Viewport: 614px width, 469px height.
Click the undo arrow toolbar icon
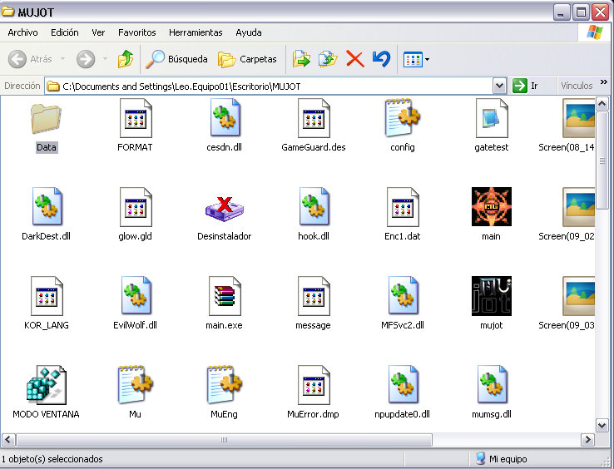pos(381,59)
